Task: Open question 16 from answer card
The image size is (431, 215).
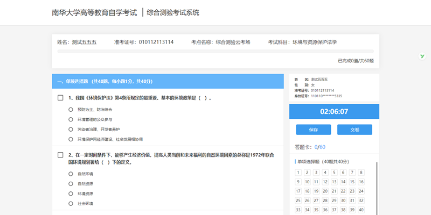Action: [361, 182]
